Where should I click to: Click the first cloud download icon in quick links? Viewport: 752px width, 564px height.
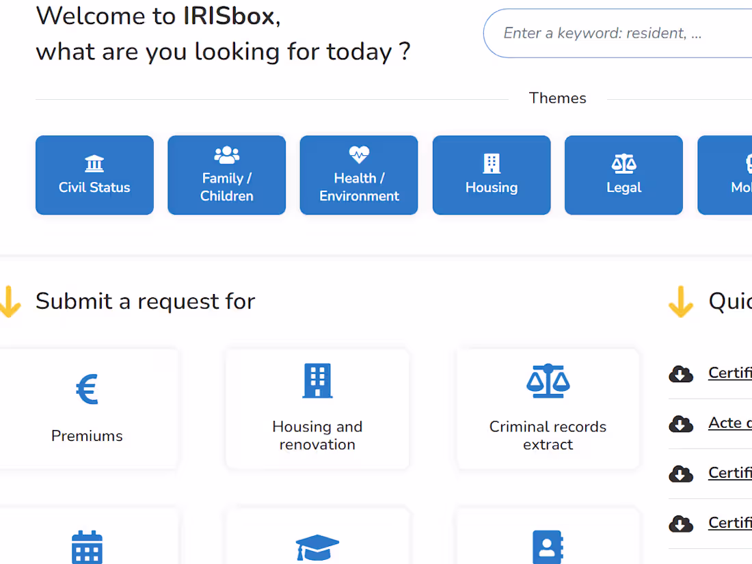(x=681, y=374)
